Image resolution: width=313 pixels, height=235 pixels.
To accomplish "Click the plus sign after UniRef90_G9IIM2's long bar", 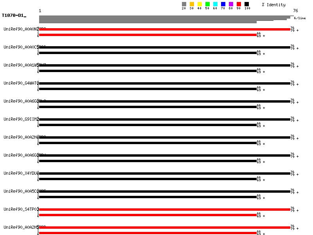I will point(297,121).
